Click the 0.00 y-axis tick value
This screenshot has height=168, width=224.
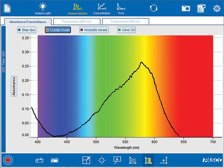[26, 135]
